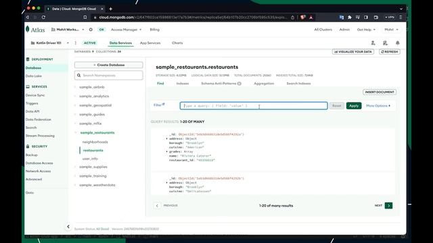
Task: Reload the page with refresh icon
Action: 43,17
